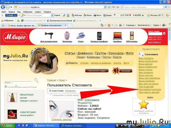Click the Stop loading red X icon
171x128 pixels.
[118, 7]
